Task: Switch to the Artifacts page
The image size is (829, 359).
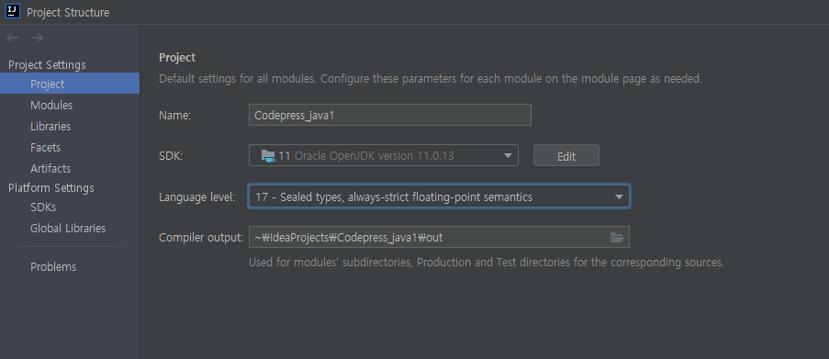Action: pyautogui.click(x=50, y=169)
